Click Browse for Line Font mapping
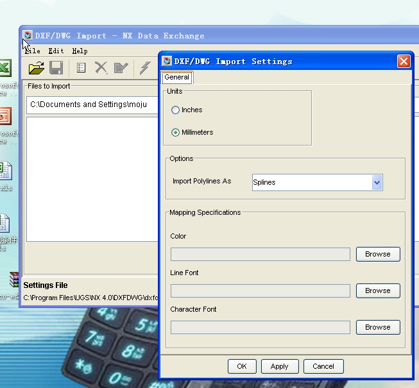This screenshot has height=388, width=419. pos(378,291)
